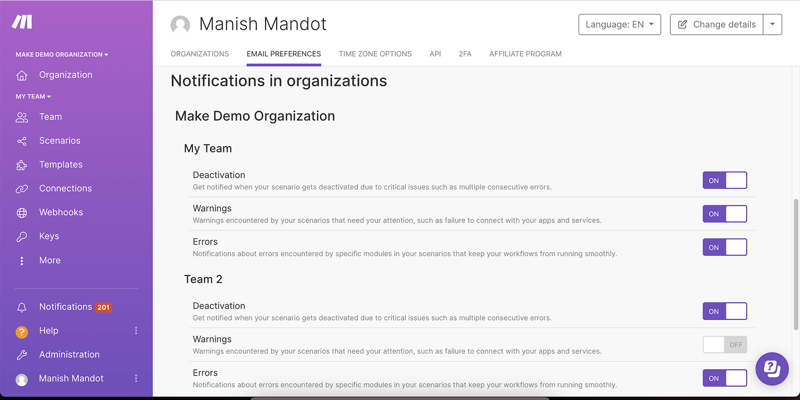Open the Notifications bell icon

(22, 307)
